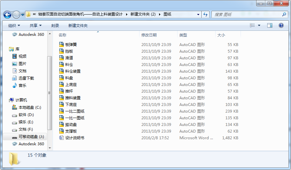
Task: Open the 视频 library
Action: [x=19, y=56]
